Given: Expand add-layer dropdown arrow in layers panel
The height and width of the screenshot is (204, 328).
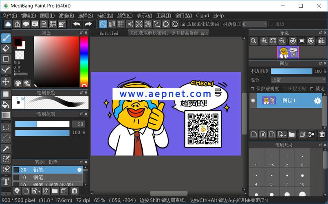Looking at the screenshot, I should [285, 135].
